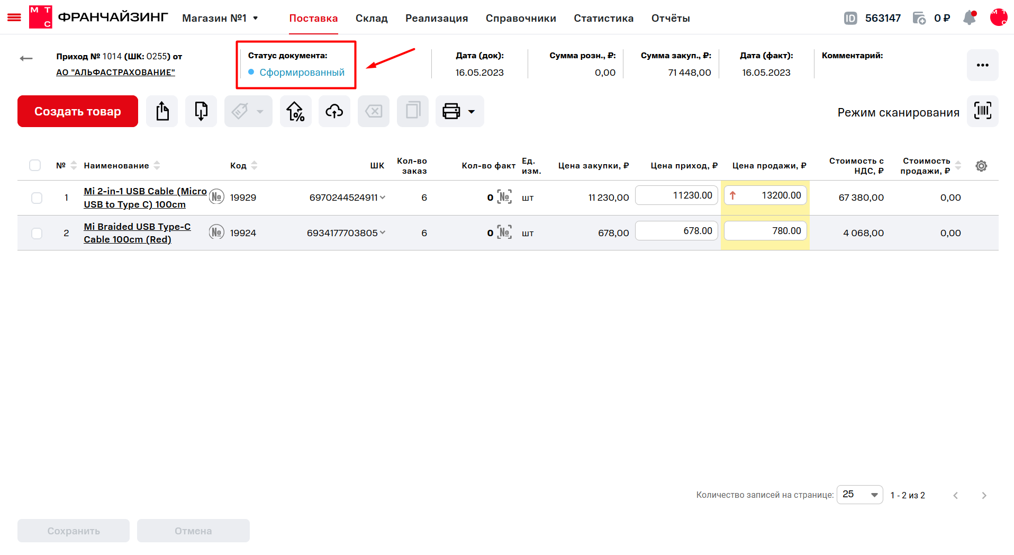1014x555 pixels.
Task: Open the Справочники menu
Action: [x=521, y=18]
